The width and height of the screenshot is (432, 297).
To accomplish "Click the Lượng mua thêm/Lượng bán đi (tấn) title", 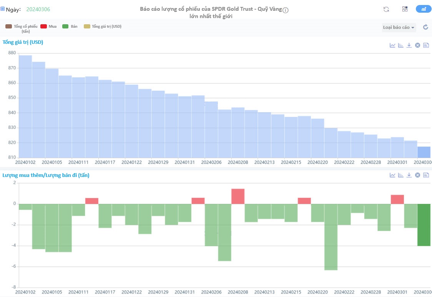I will tap(46, 175).
